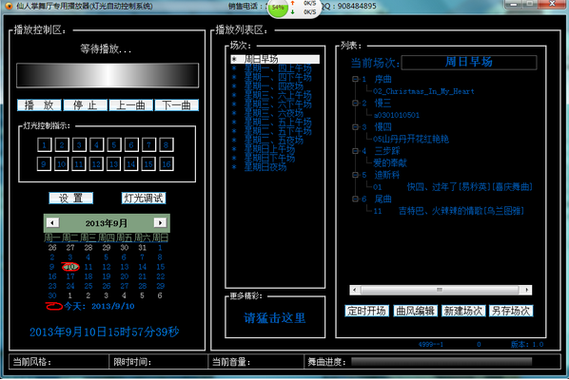
Task: Toggle light channel 12 indicator
Action: tap(96, 164)
